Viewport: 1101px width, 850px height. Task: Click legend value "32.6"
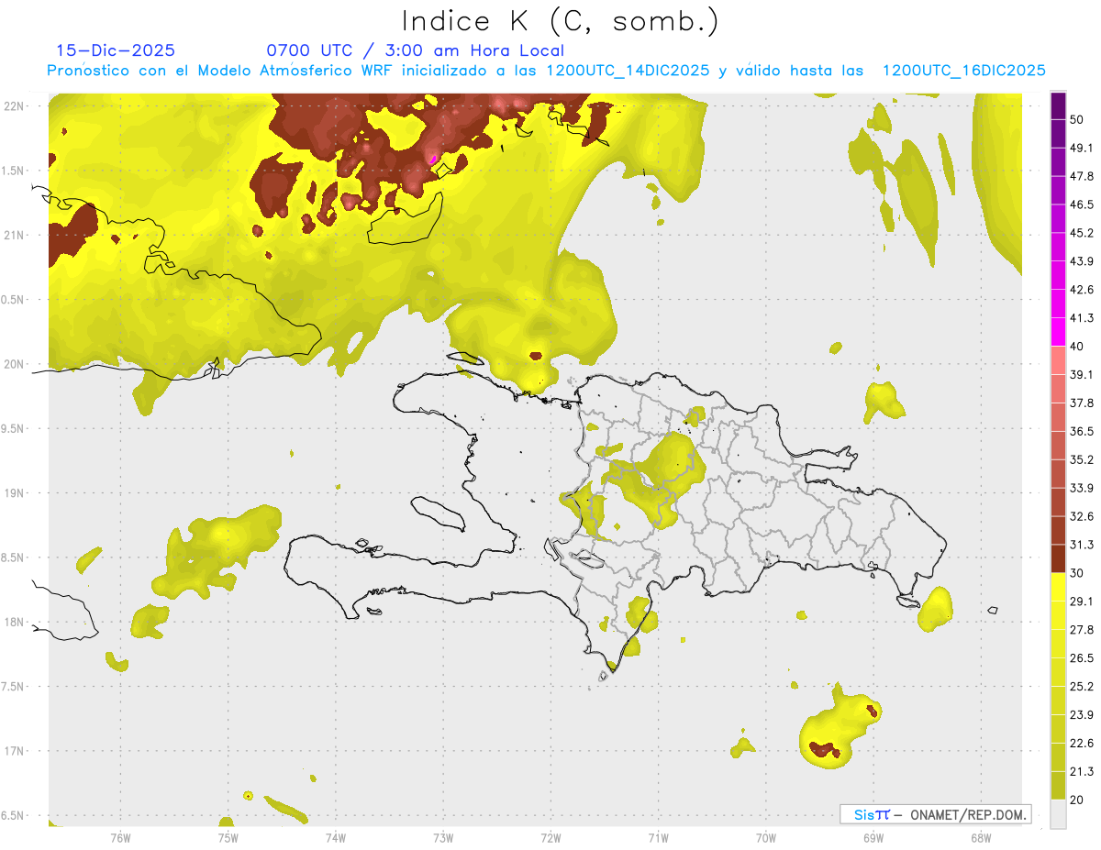tap(1082, 516)
